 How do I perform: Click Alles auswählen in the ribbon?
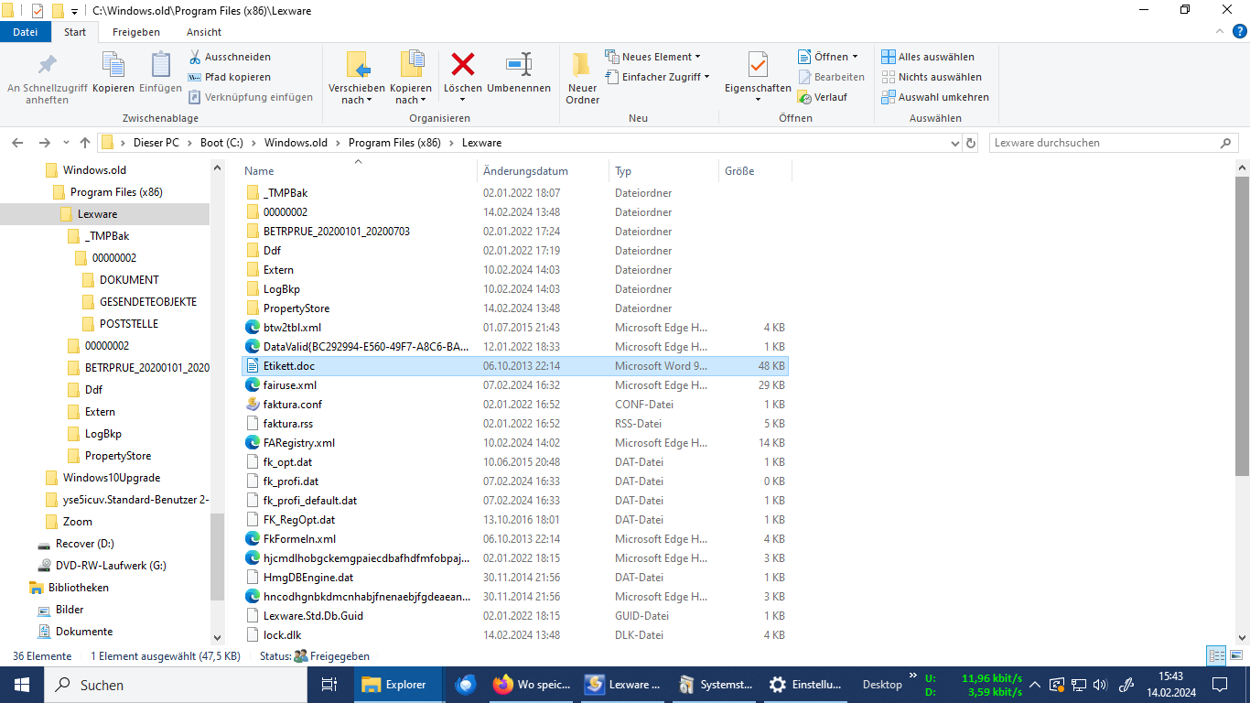928,57
